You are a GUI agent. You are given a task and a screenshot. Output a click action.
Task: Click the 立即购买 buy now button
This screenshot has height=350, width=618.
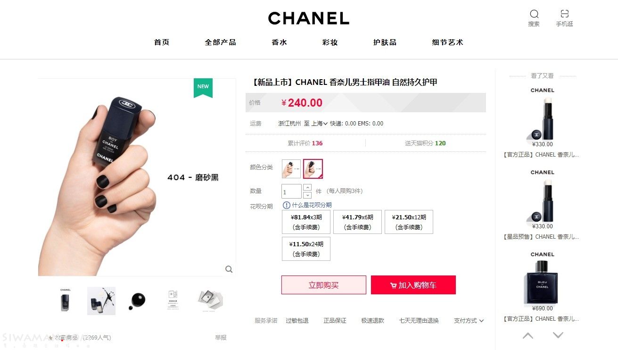pyautogui.click(x=324, y=285)
